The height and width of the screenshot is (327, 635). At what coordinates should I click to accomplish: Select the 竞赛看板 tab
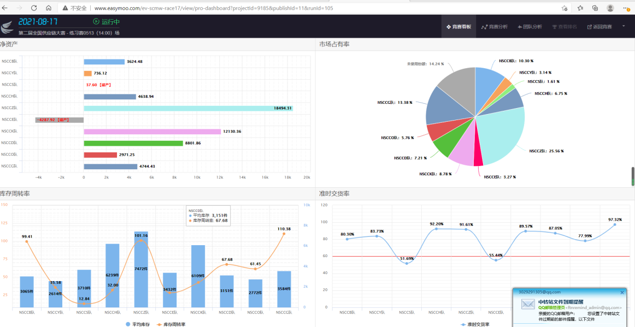(x=458, y=27)
